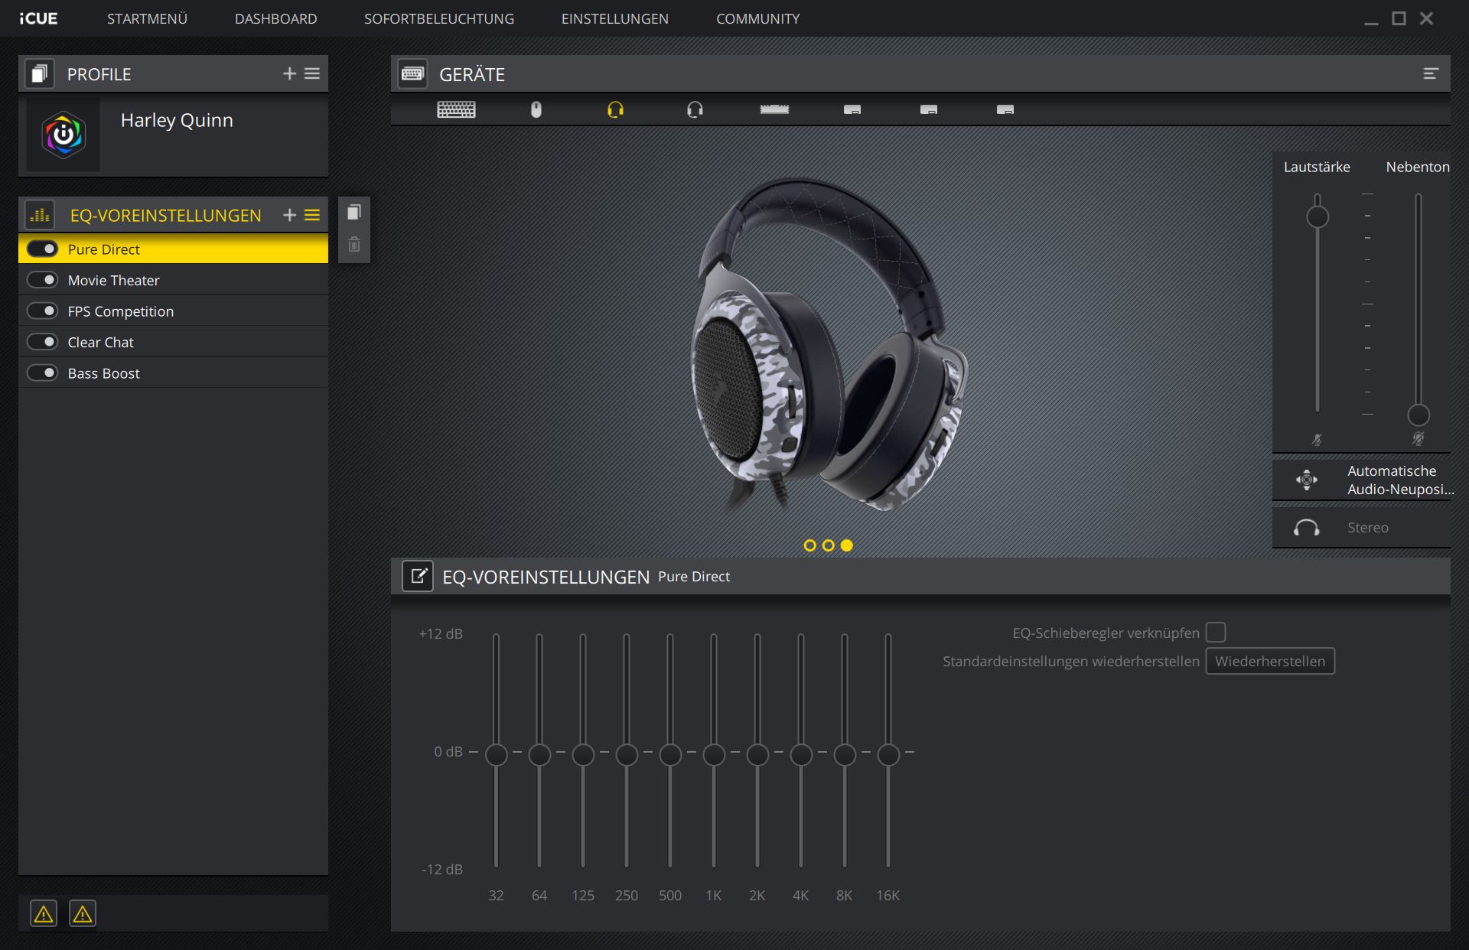Open the Community menu
The width and height of the screenshot is (1469, 950).
pyautogui.click(x=757, y=18)
